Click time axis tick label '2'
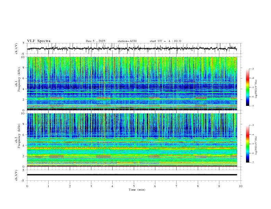This screenshot has height=209, width=271. 70,186
